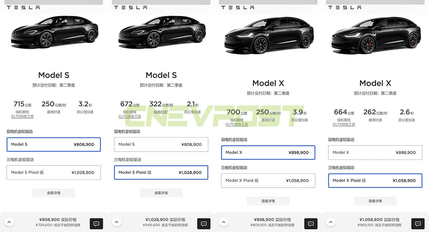The image size is (429, 232).
Task: Expand the price summary chevron on the first panel
Action: [10, 222]
